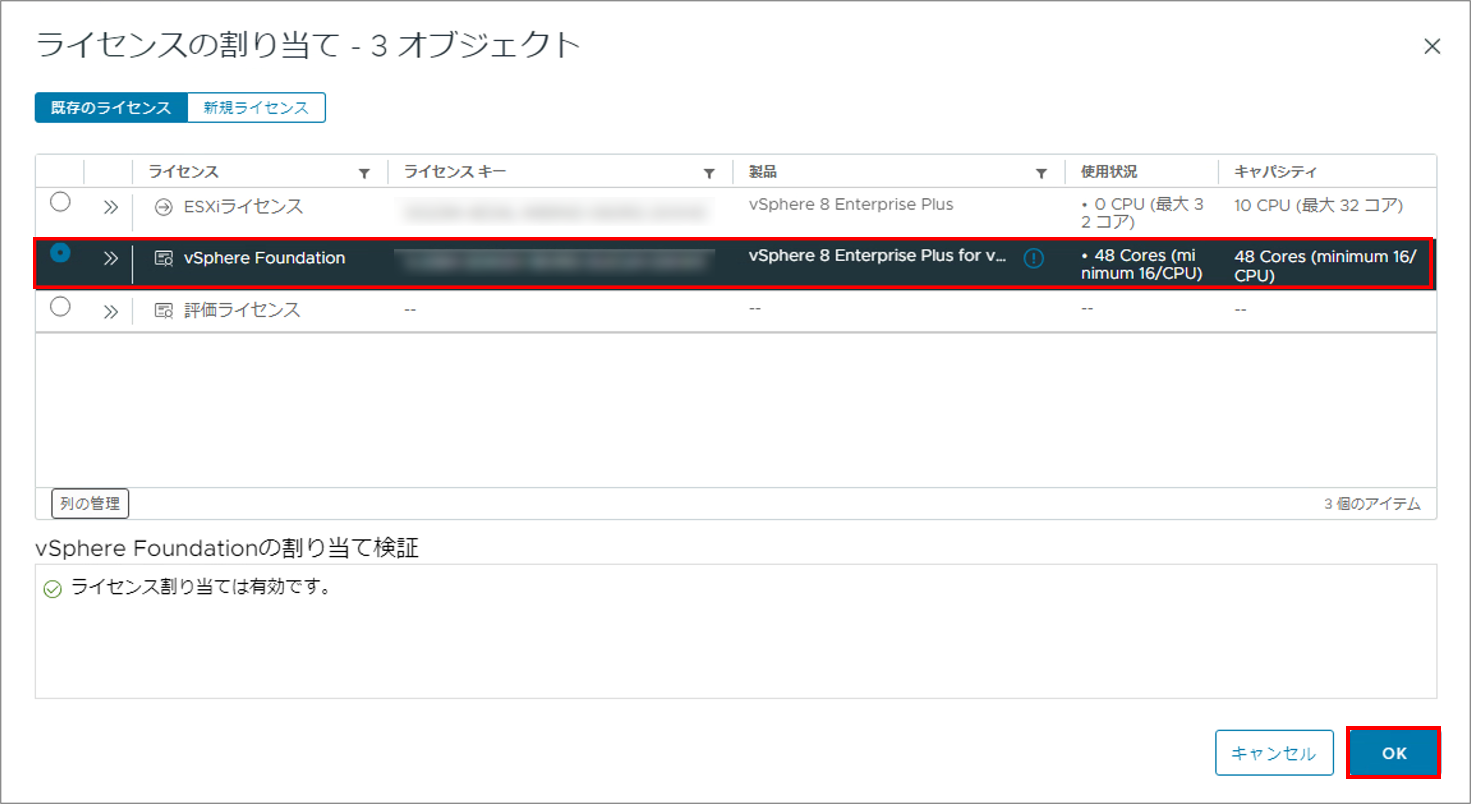The height and width of the screenshot is (804, 1471).
Task: Expand details of the ESXiライセンス row
Action: (x=111, y=207)
